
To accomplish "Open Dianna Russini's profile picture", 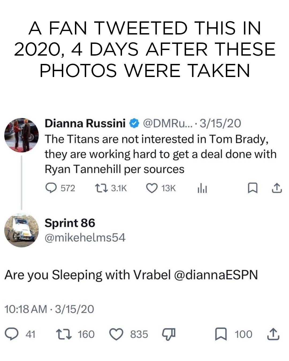I will pos(22,135).
